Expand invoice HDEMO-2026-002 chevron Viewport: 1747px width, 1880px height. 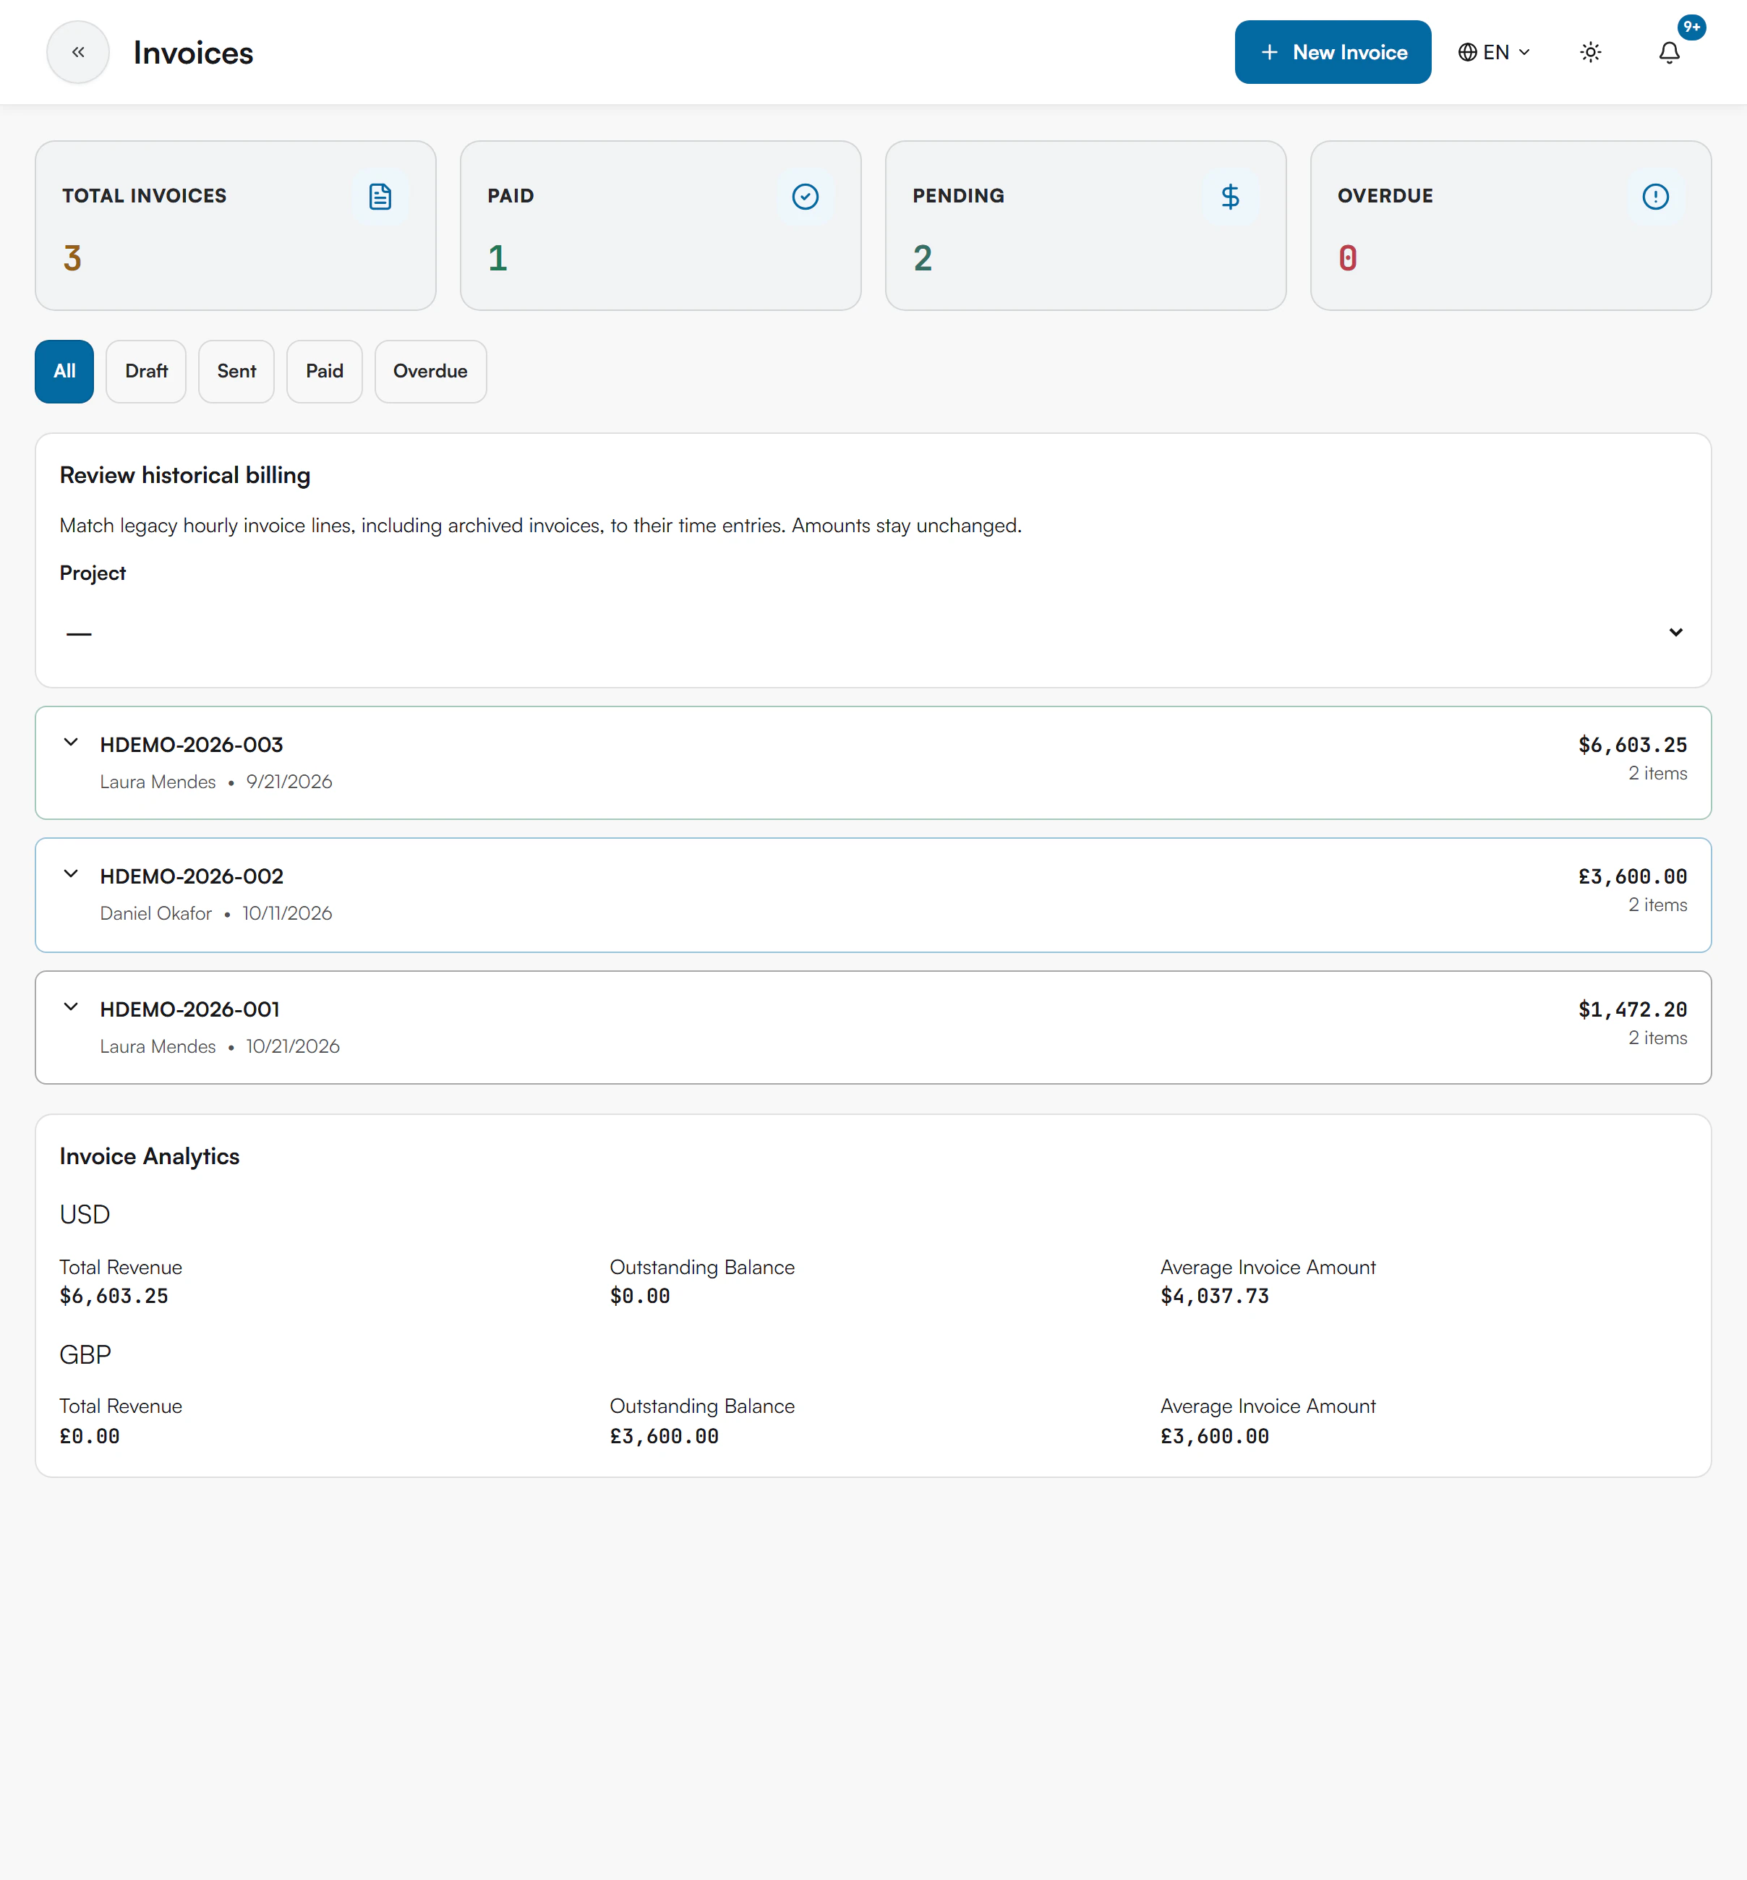click(71, 874)
